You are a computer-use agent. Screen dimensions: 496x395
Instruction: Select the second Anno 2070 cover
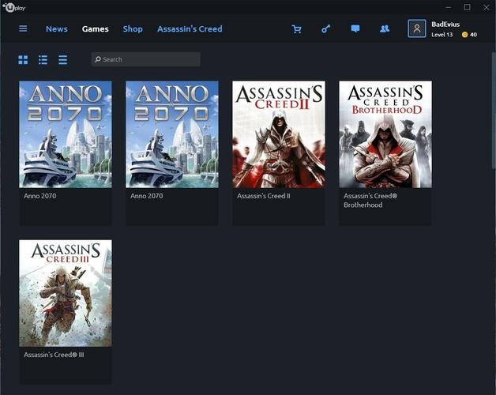(172, 134)
